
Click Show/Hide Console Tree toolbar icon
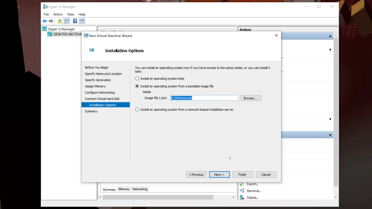tap(67, 21)
